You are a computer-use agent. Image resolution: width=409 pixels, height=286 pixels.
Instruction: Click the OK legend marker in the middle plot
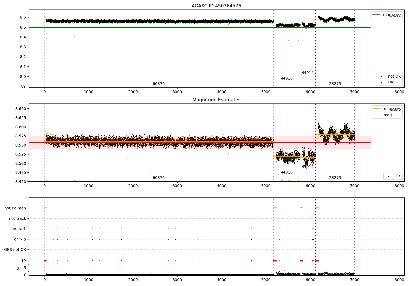(389, 176)
